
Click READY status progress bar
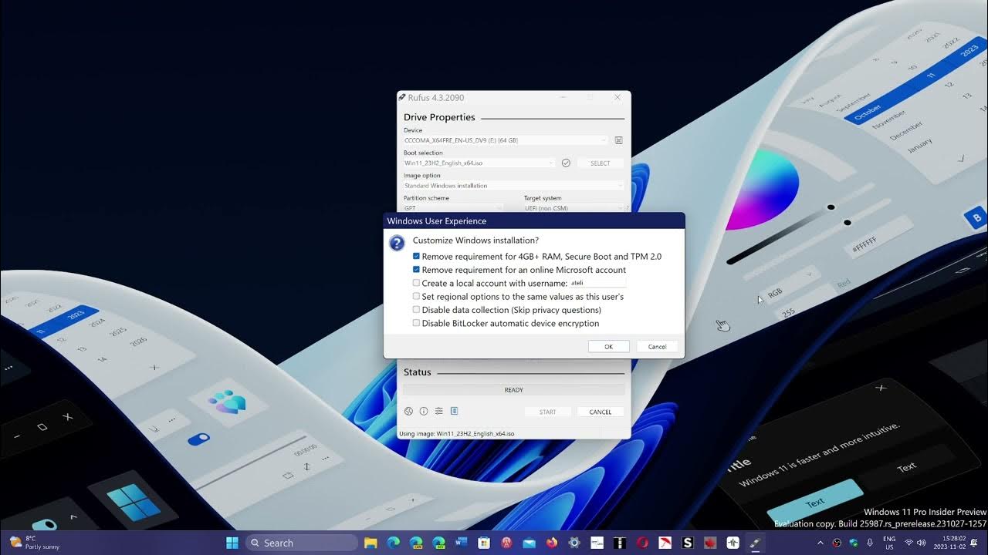point(513,390)
